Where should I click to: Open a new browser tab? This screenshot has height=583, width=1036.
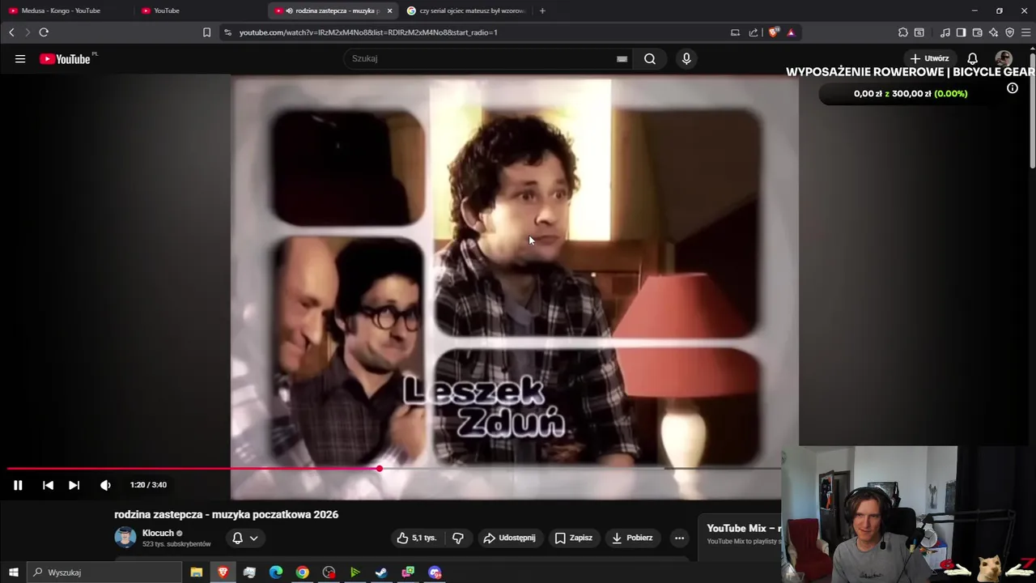(x=542, y=11)
